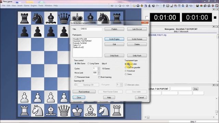Click Edit button in tournament dialog
Screen dimensions: 219x123
click(114, 44)
